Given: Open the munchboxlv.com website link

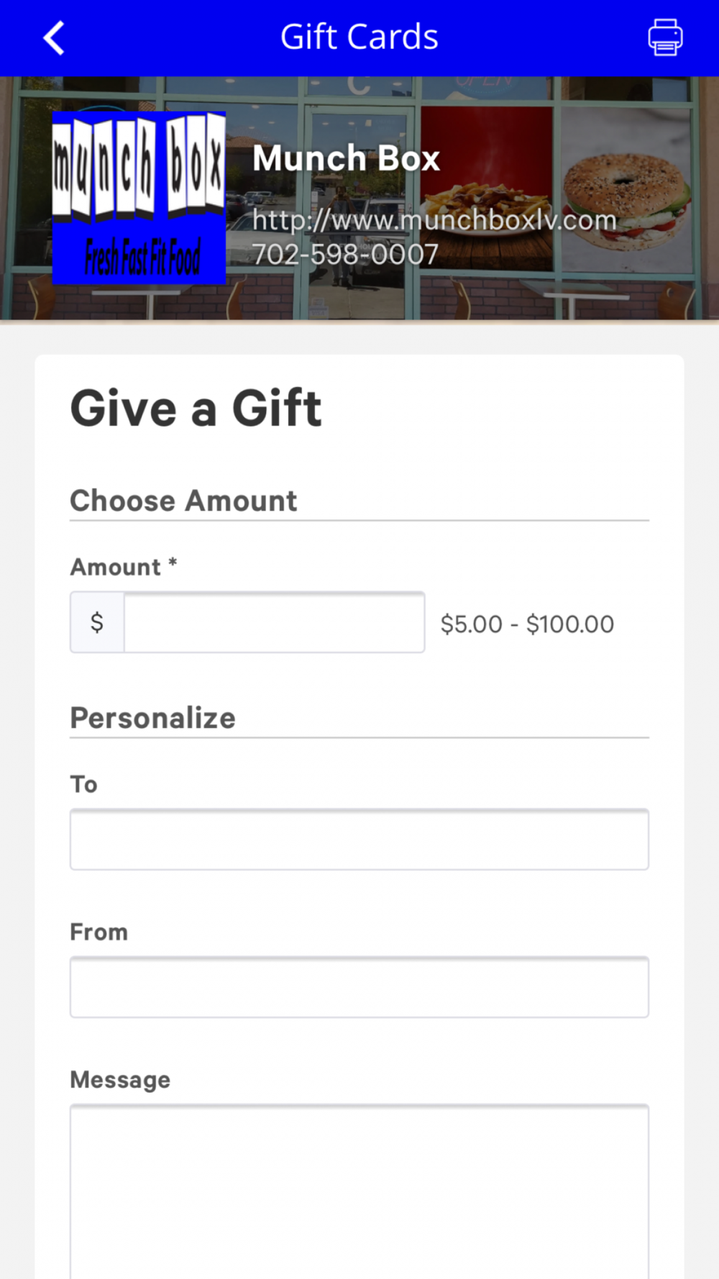Looking at the screenshot, I should point(434,220).
